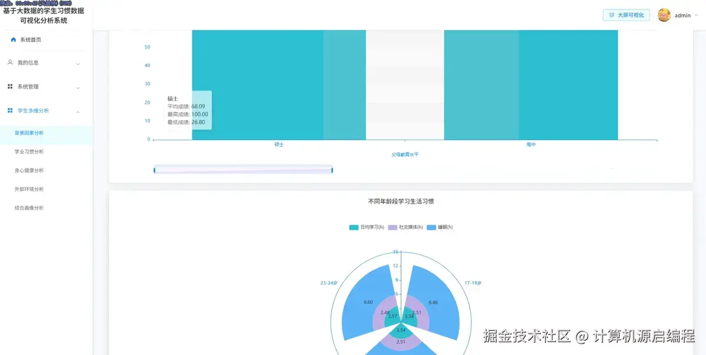Click the 23-24岁 label on rose chart

click(x=329, y=283)
